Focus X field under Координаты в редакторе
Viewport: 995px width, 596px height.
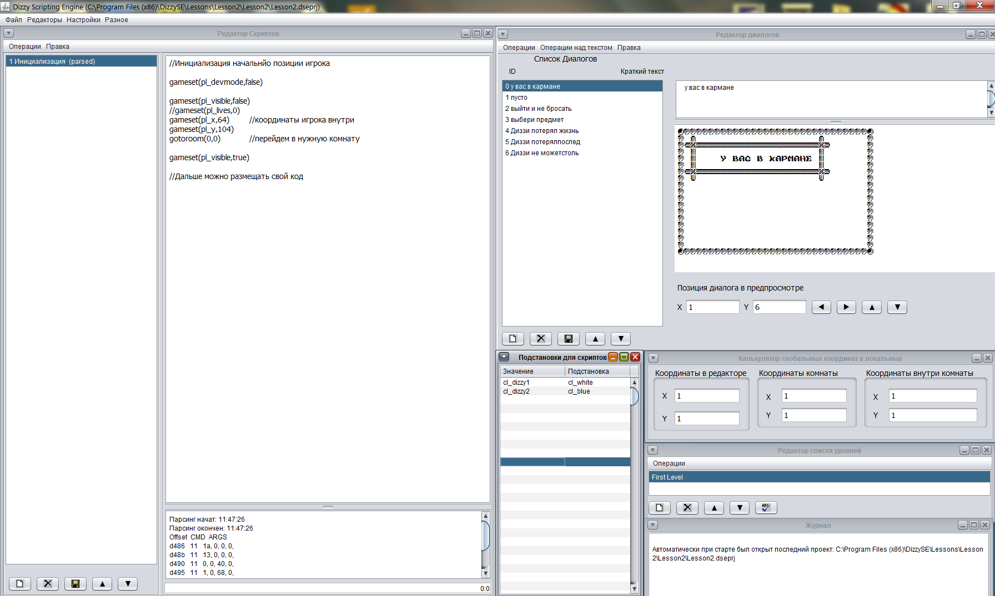pyautogui.click(x=707, y=396)
